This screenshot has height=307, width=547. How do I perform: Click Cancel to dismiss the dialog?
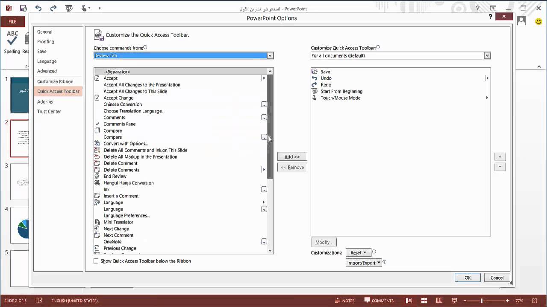[x=497, y=278]
